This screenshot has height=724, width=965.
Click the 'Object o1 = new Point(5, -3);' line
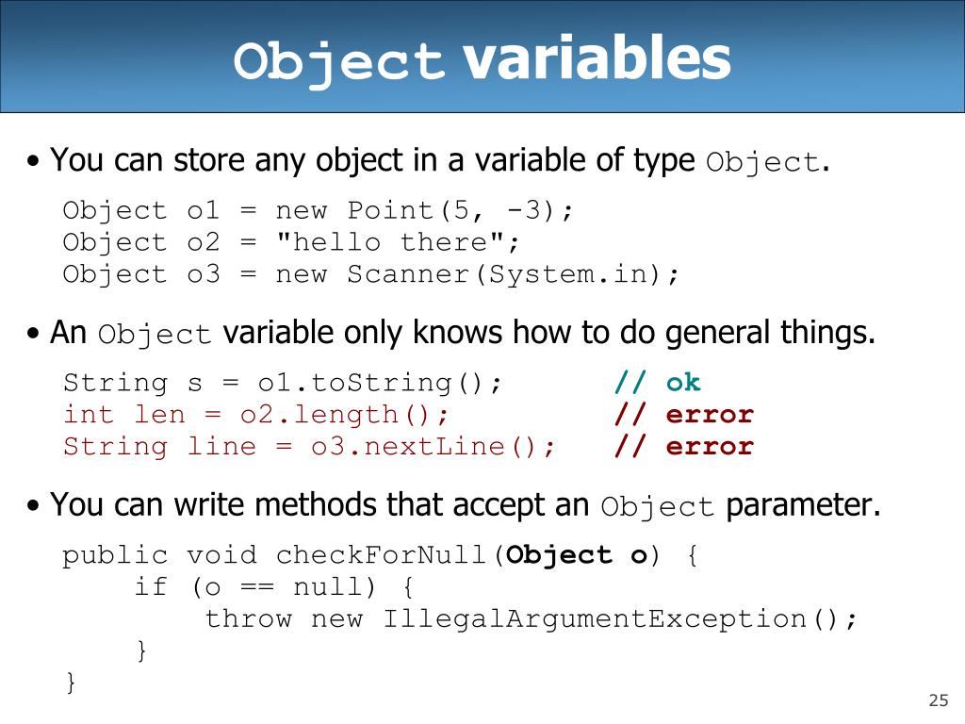coord(319,210)
